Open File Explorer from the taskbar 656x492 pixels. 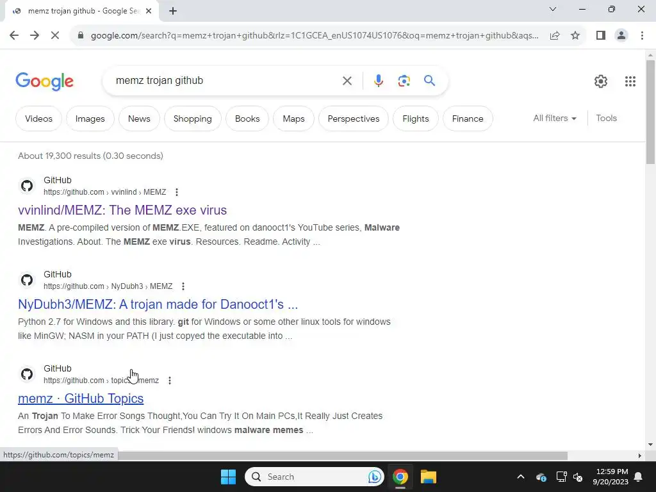pyautogui.click(x=429, y=477)
